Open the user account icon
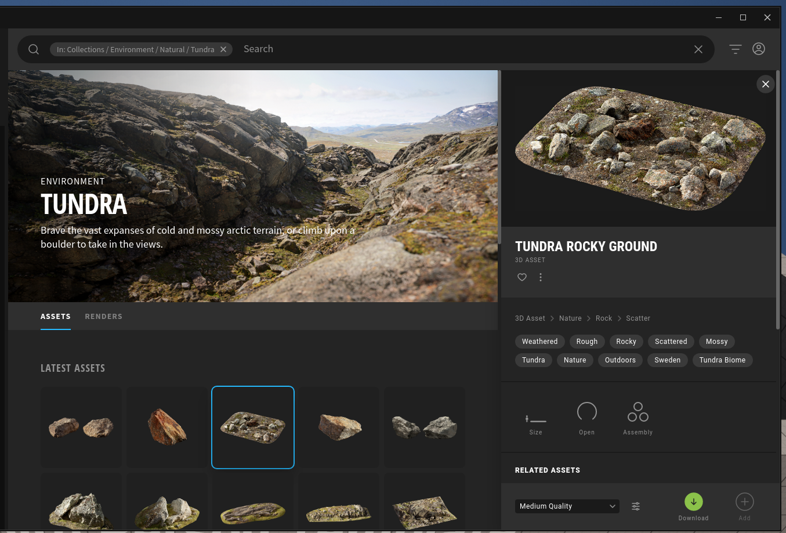786x533 pixels. click(759, 49)
